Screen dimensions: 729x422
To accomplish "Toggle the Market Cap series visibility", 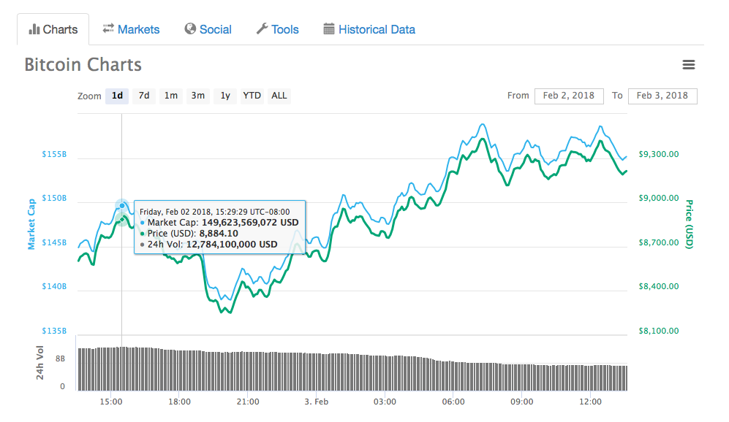I will tap(31, 221).
